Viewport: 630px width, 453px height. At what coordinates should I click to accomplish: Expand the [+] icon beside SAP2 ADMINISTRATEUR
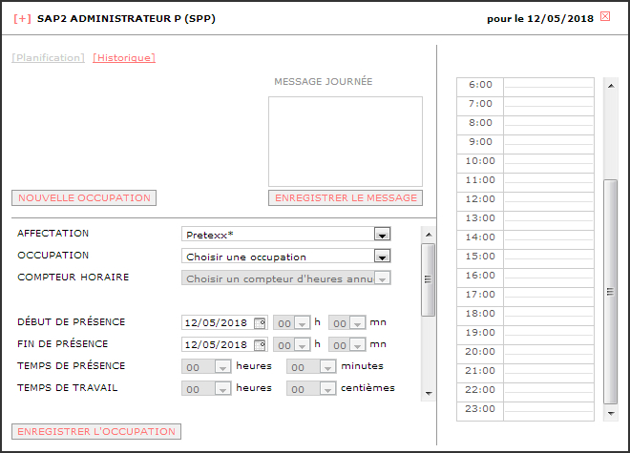[22, 19]
